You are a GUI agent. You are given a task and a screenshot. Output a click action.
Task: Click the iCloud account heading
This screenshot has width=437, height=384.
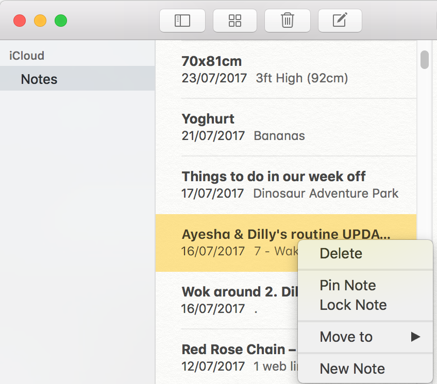27,56
